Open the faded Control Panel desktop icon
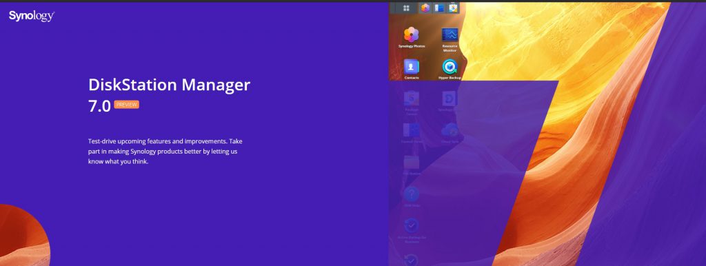The width and height of the screenshot is (706, 266). click(412, 130)
